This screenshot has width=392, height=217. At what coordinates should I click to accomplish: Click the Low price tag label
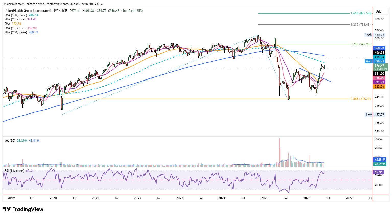click(369, 115)
